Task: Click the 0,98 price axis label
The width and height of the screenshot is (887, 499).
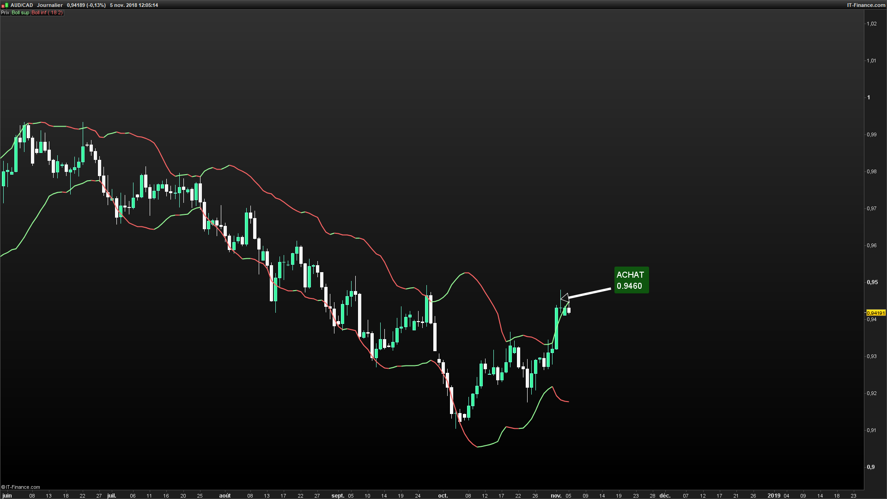Action: point(872,171)
